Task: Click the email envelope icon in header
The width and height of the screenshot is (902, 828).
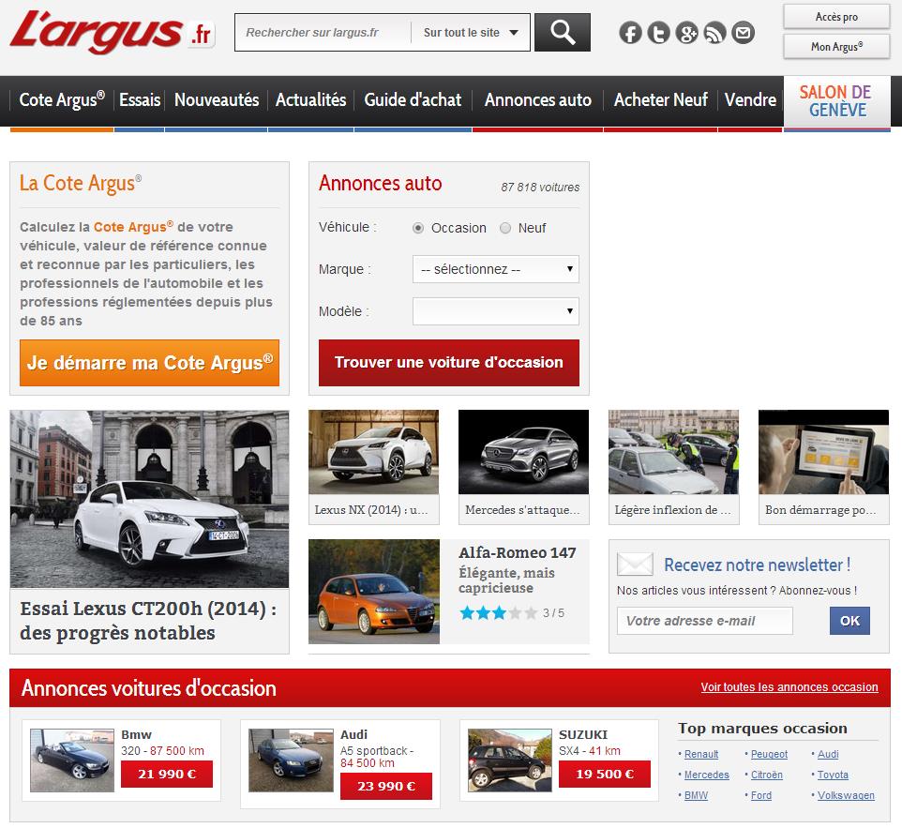Action: pos(743,34)
